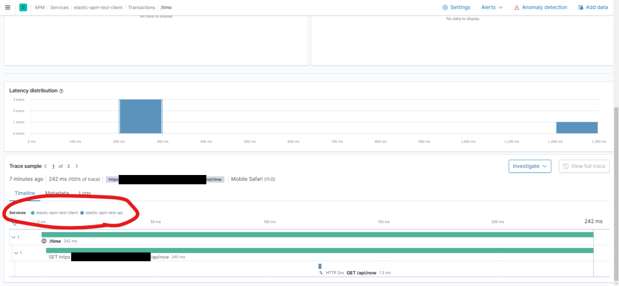Click elastic-apm-test-client green legend dot

[32, 213]
